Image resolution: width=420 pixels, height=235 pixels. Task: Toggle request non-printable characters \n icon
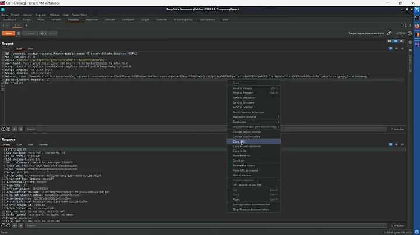coord(397,49)
